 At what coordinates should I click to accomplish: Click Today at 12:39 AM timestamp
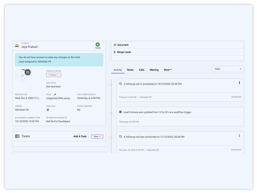pos(128,97)
